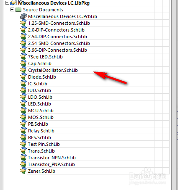Image resolution: width=178 pixels, height=190 pixels.
Task: Click the icon beside PB.SchLib
Action: (23, 124)
